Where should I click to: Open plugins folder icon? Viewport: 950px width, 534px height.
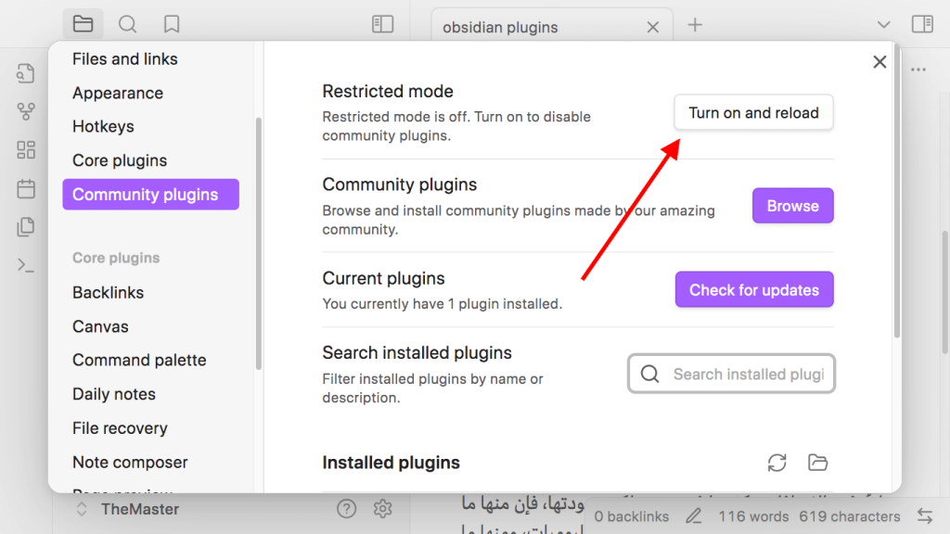click(x=817, y=463)
